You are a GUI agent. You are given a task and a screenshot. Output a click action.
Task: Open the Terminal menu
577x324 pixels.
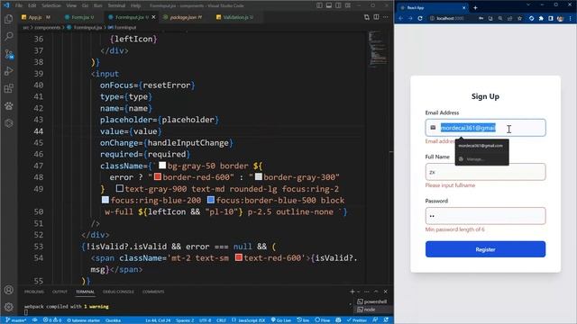[x=116, y=5]
